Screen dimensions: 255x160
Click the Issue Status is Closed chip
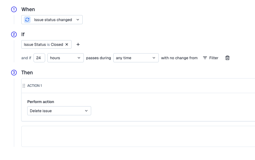43,44
